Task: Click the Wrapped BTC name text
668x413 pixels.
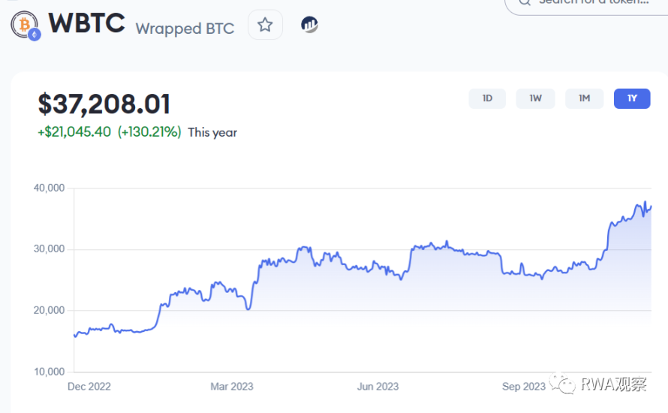Action: (185, 29)
